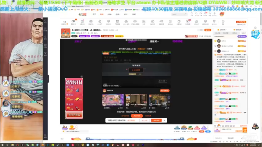
Task: Expand the 分类 navigation dropdown
Action: [109, 14]
